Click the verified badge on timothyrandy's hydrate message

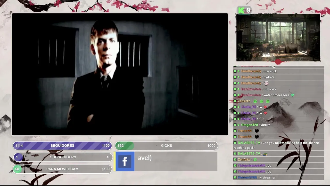point(238,77)
